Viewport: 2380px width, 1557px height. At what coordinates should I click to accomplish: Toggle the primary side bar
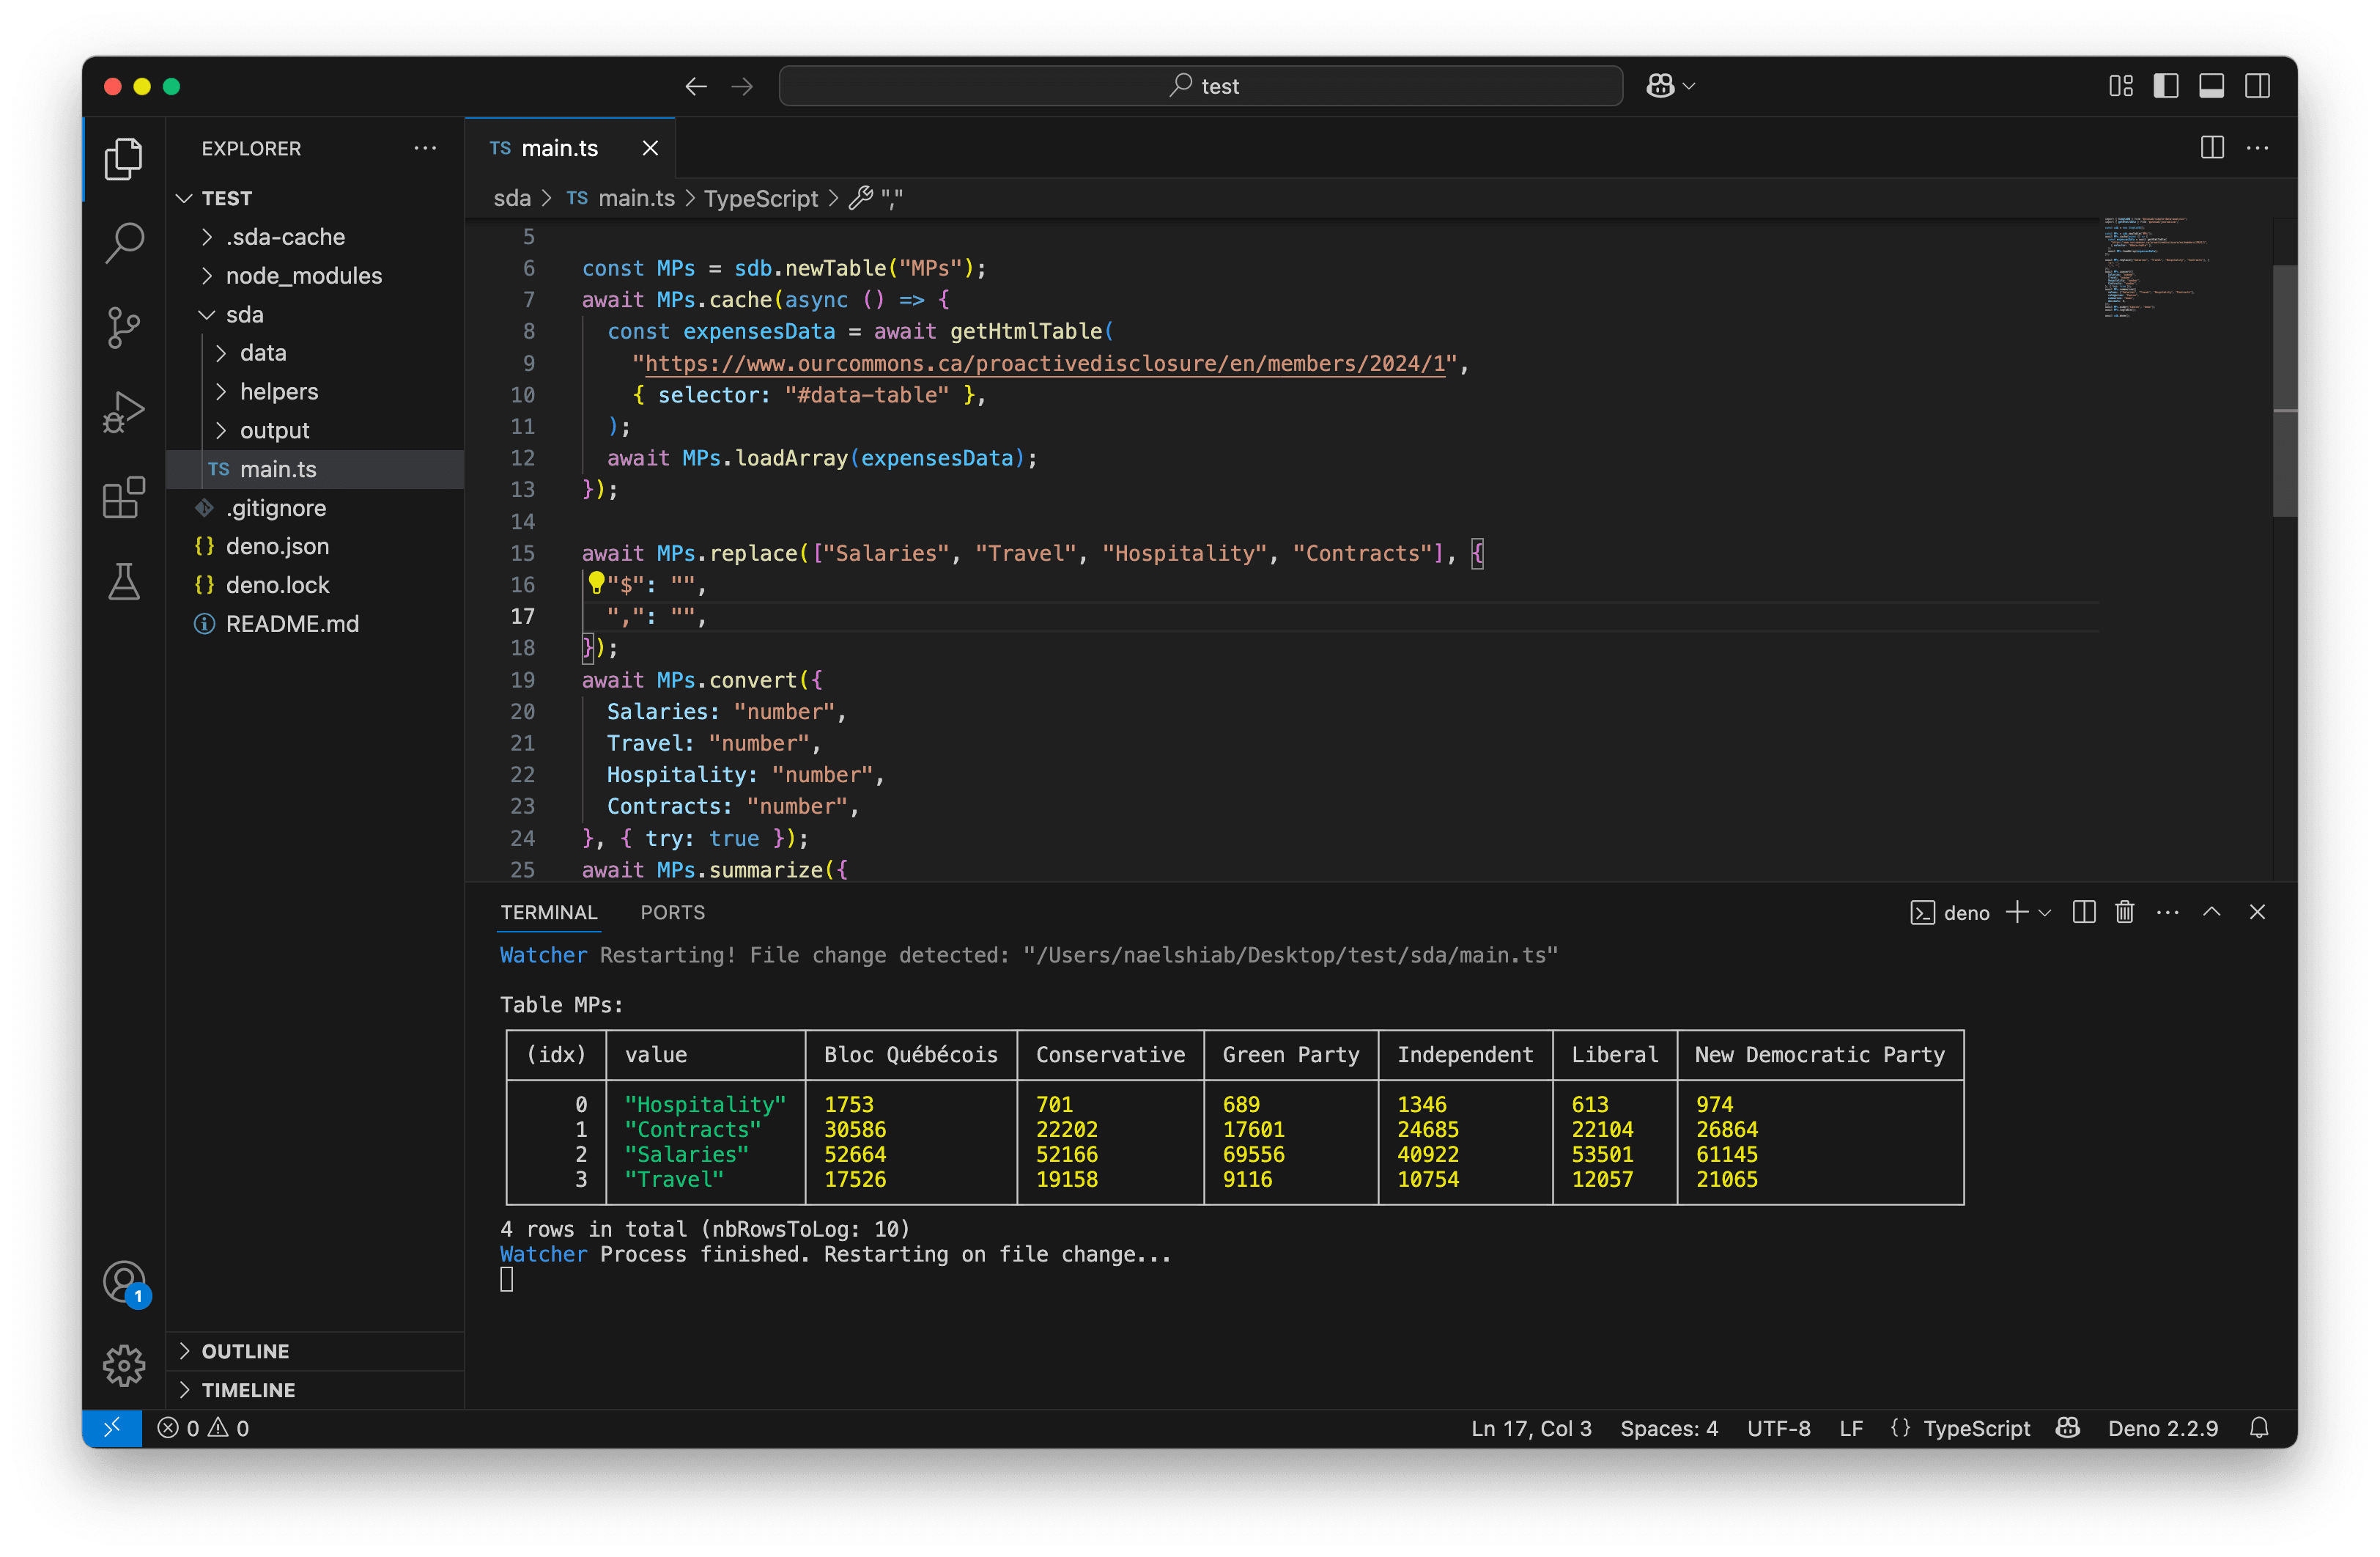pyautogui.click(x=2166, y=86)
